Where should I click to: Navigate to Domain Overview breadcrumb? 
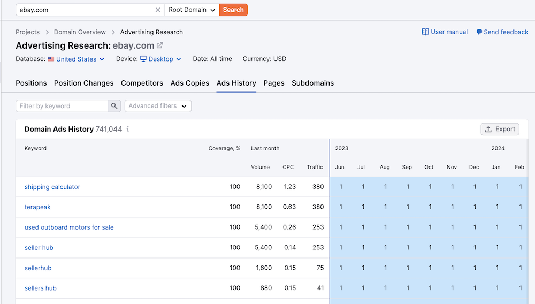pos(80,32)
